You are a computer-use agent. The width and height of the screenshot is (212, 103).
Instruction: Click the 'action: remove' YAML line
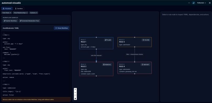pos(8,77)
